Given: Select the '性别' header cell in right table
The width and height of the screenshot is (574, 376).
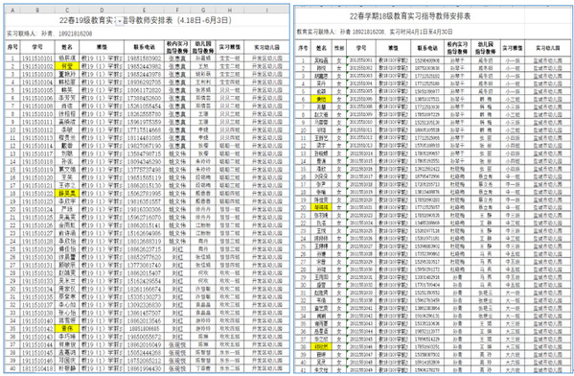Looking at the screenshot, I should click(339, 48).
